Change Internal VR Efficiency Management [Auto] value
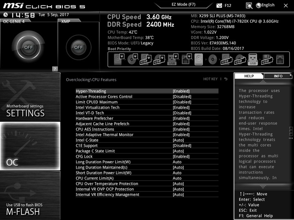294x220 pixels. click(x=178, y=194)
